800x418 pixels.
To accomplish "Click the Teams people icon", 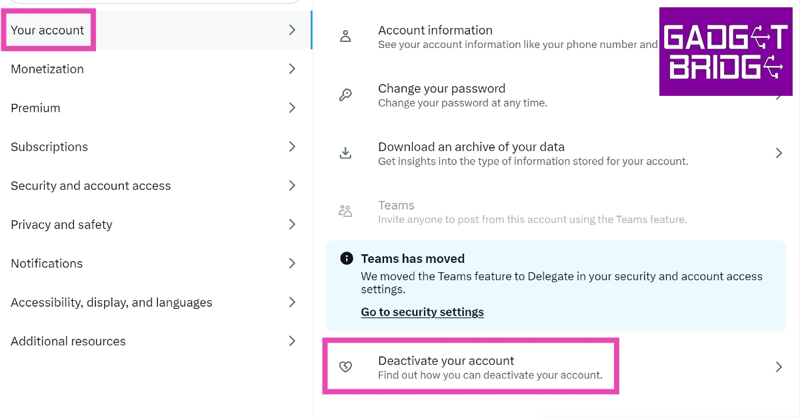I will coord(345,212).
